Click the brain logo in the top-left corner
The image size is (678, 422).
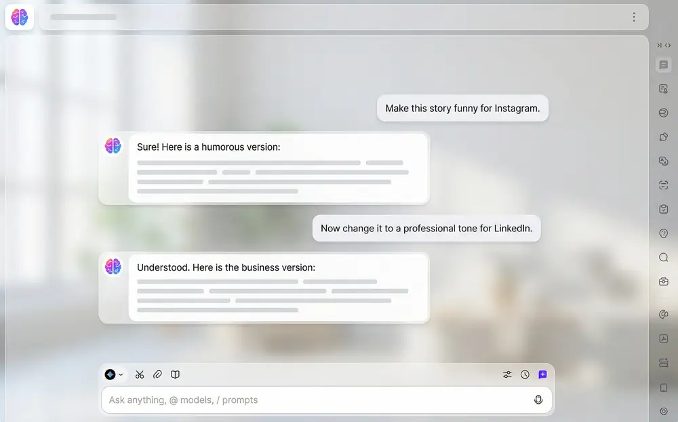(x=20, y=18)
